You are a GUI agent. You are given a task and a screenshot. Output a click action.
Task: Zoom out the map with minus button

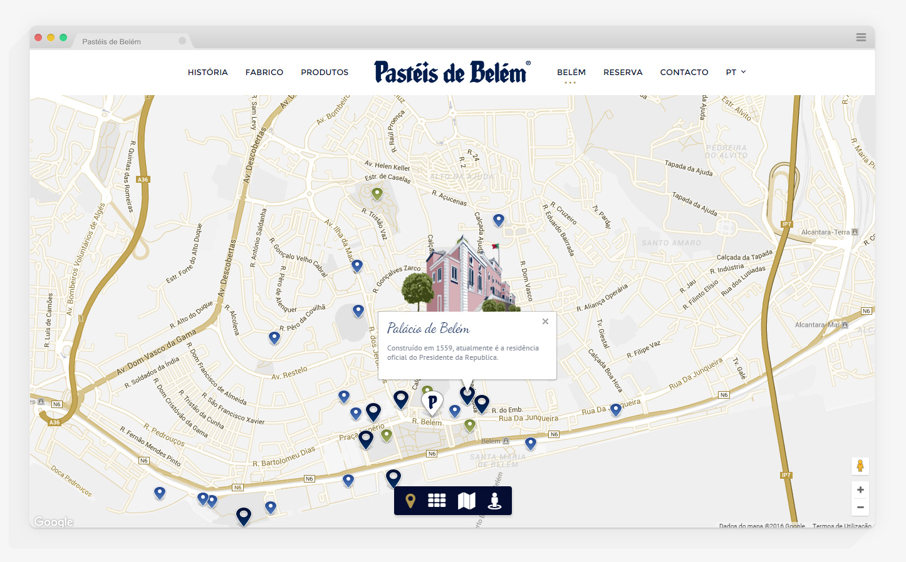[x=860, y=507]
